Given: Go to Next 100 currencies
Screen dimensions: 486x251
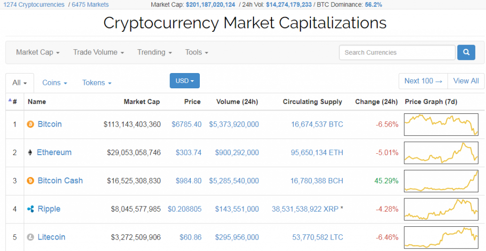Looking at the screenshot, I should tap(423, 81).
